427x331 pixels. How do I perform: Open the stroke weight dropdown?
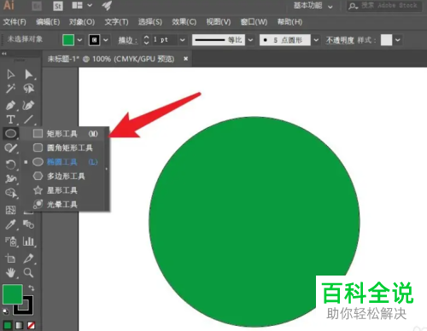click(183, 40)
